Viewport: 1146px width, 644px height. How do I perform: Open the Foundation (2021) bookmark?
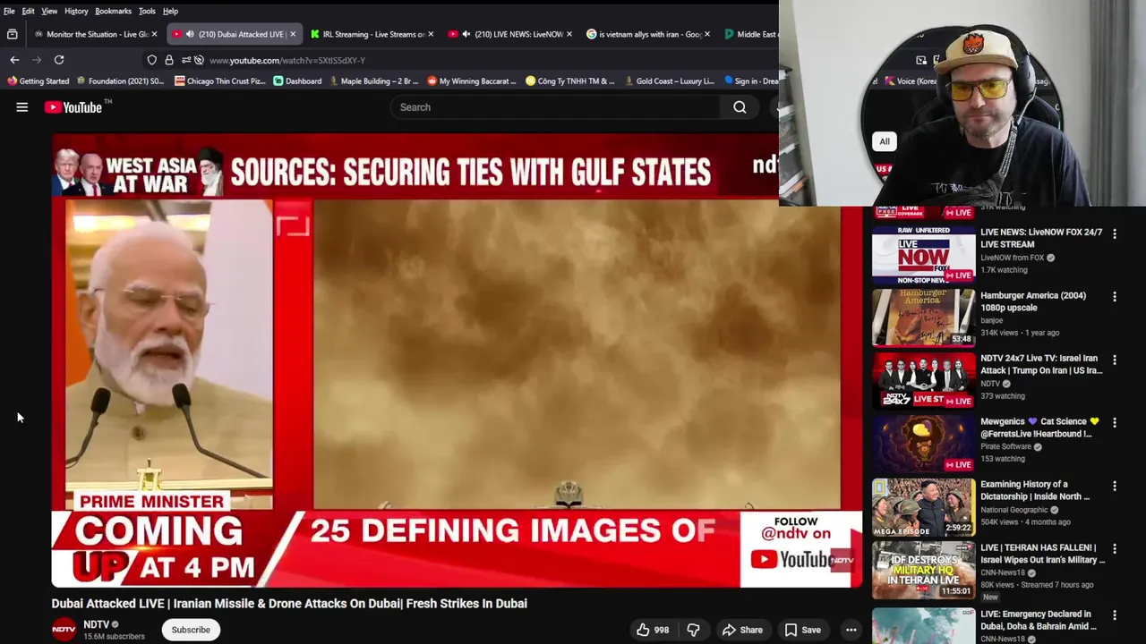[120, 80]
